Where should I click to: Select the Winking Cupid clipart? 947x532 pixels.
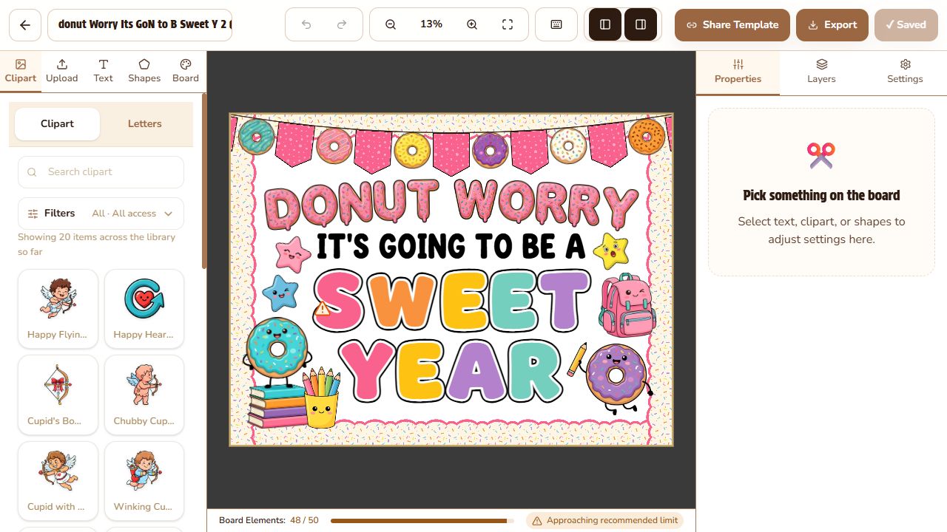(144, 481)
